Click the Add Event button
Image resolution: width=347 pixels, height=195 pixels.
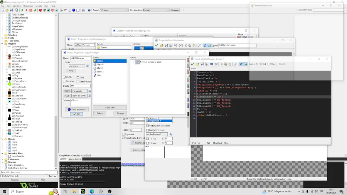click(x=110, y=108)
